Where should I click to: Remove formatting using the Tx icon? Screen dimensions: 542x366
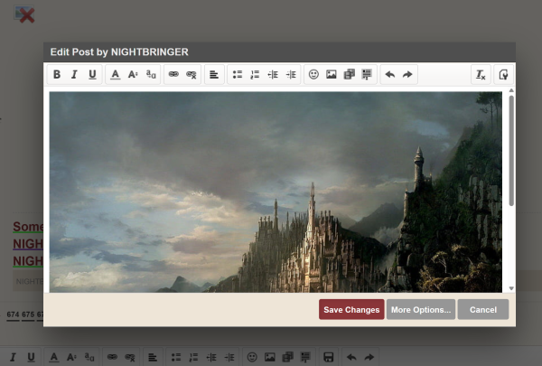(481, 74)
